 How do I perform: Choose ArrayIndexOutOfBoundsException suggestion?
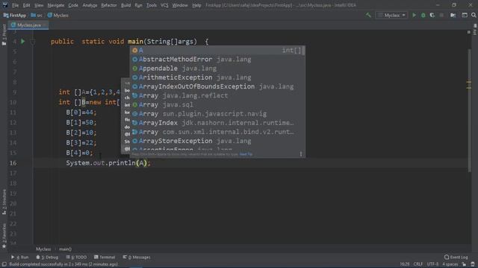pyautogui.click(x=217, y=86)
